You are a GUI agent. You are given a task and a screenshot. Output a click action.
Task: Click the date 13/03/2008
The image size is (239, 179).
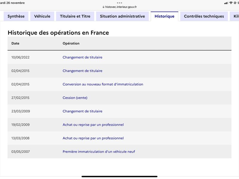[20, 138]
